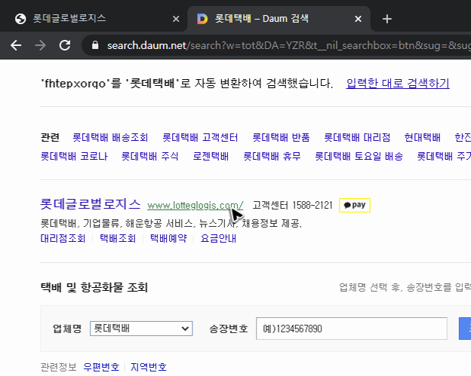Click the Kakao pay badge icon
This screenshot has width=471, height=376.
(x=355, y=205)
